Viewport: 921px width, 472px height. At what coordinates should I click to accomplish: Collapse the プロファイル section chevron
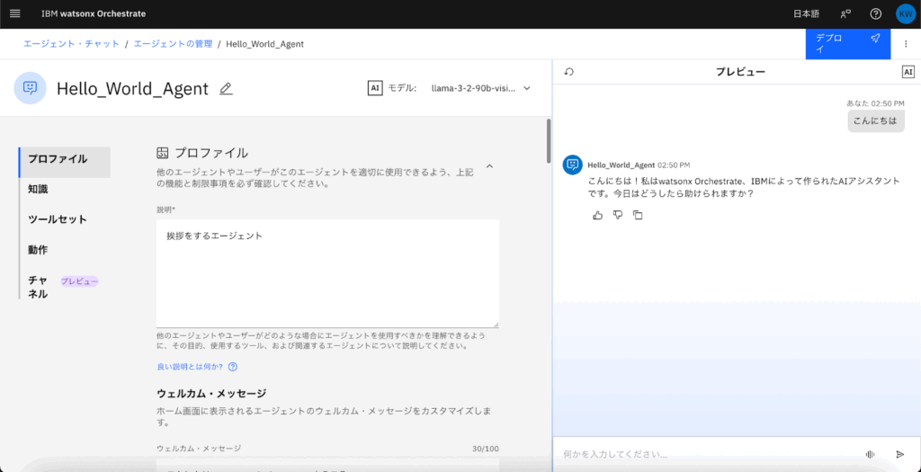click(490, 166)
